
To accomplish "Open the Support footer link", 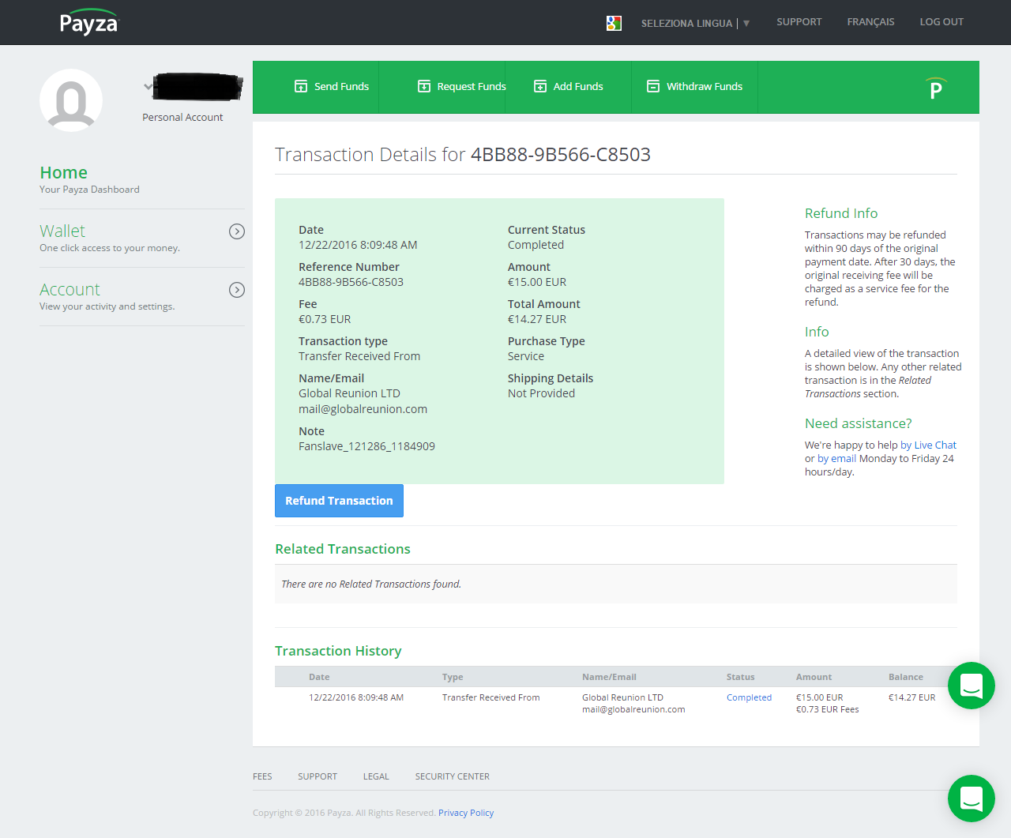I will pyautogui.click(x=318, y=776).
